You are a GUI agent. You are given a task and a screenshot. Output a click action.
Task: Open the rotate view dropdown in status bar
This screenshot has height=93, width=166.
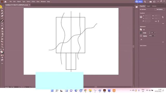pos(19,87)
